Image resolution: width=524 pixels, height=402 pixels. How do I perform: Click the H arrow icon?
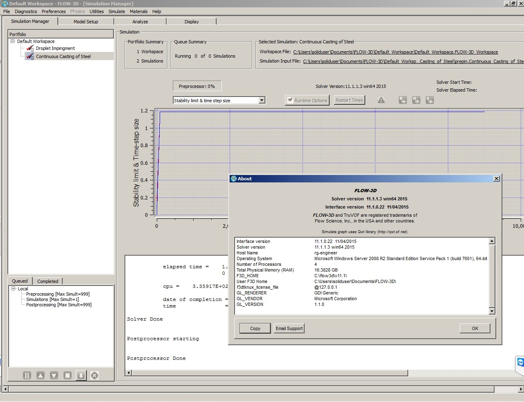(416, 100)
